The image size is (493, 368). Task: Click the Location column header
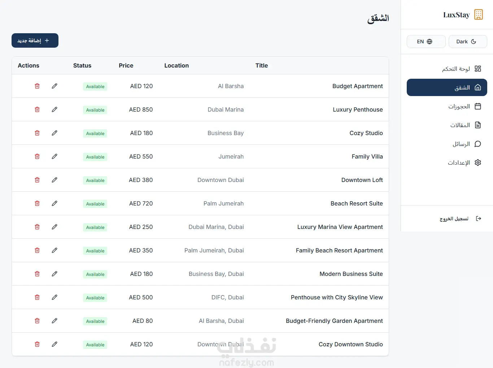(x=176, y=65)
